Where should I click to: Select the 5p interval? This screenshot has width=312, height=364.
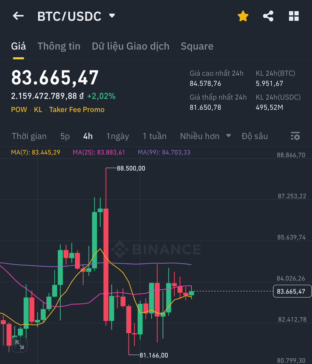tap(65, 136)
